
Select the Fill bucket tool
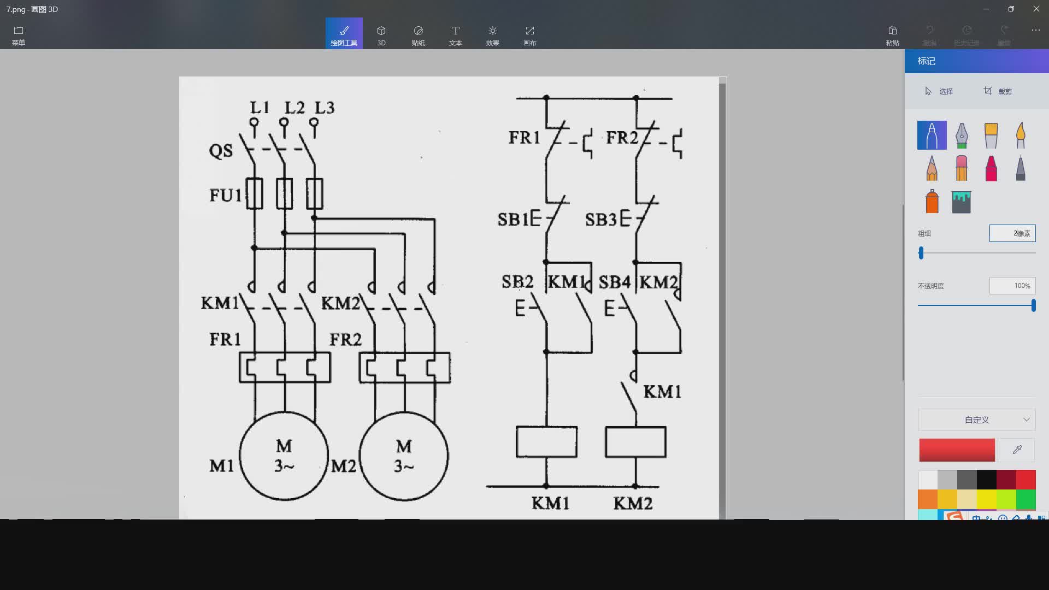coord(962,202)
